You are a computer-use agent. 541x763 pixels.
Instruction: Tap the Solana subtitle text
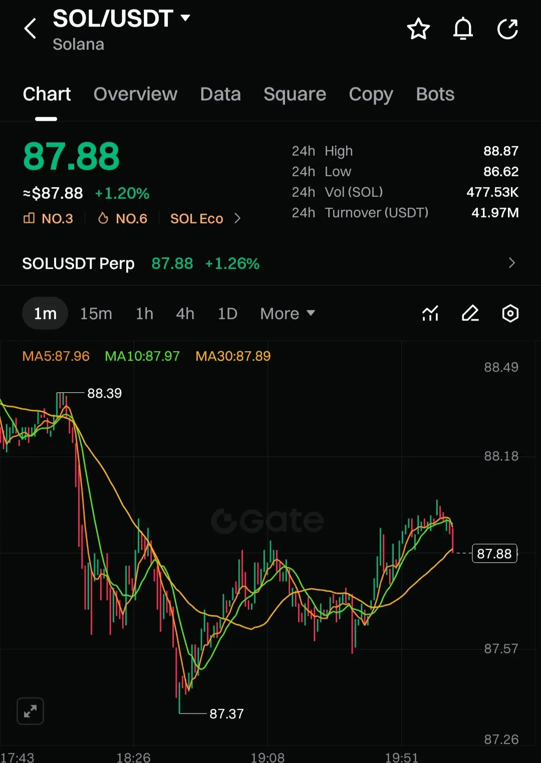point(78,45)
